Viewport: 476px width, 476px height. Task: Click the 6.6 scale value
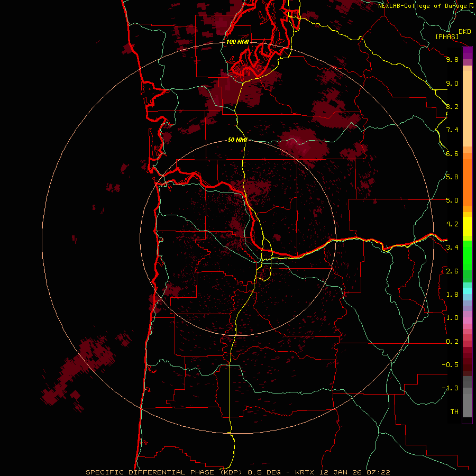pos(452,153)
